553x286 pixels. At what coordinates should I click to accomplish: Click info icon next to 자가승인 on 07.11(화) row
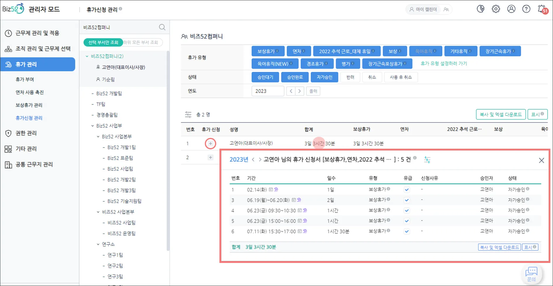click(x=528, y=230)
